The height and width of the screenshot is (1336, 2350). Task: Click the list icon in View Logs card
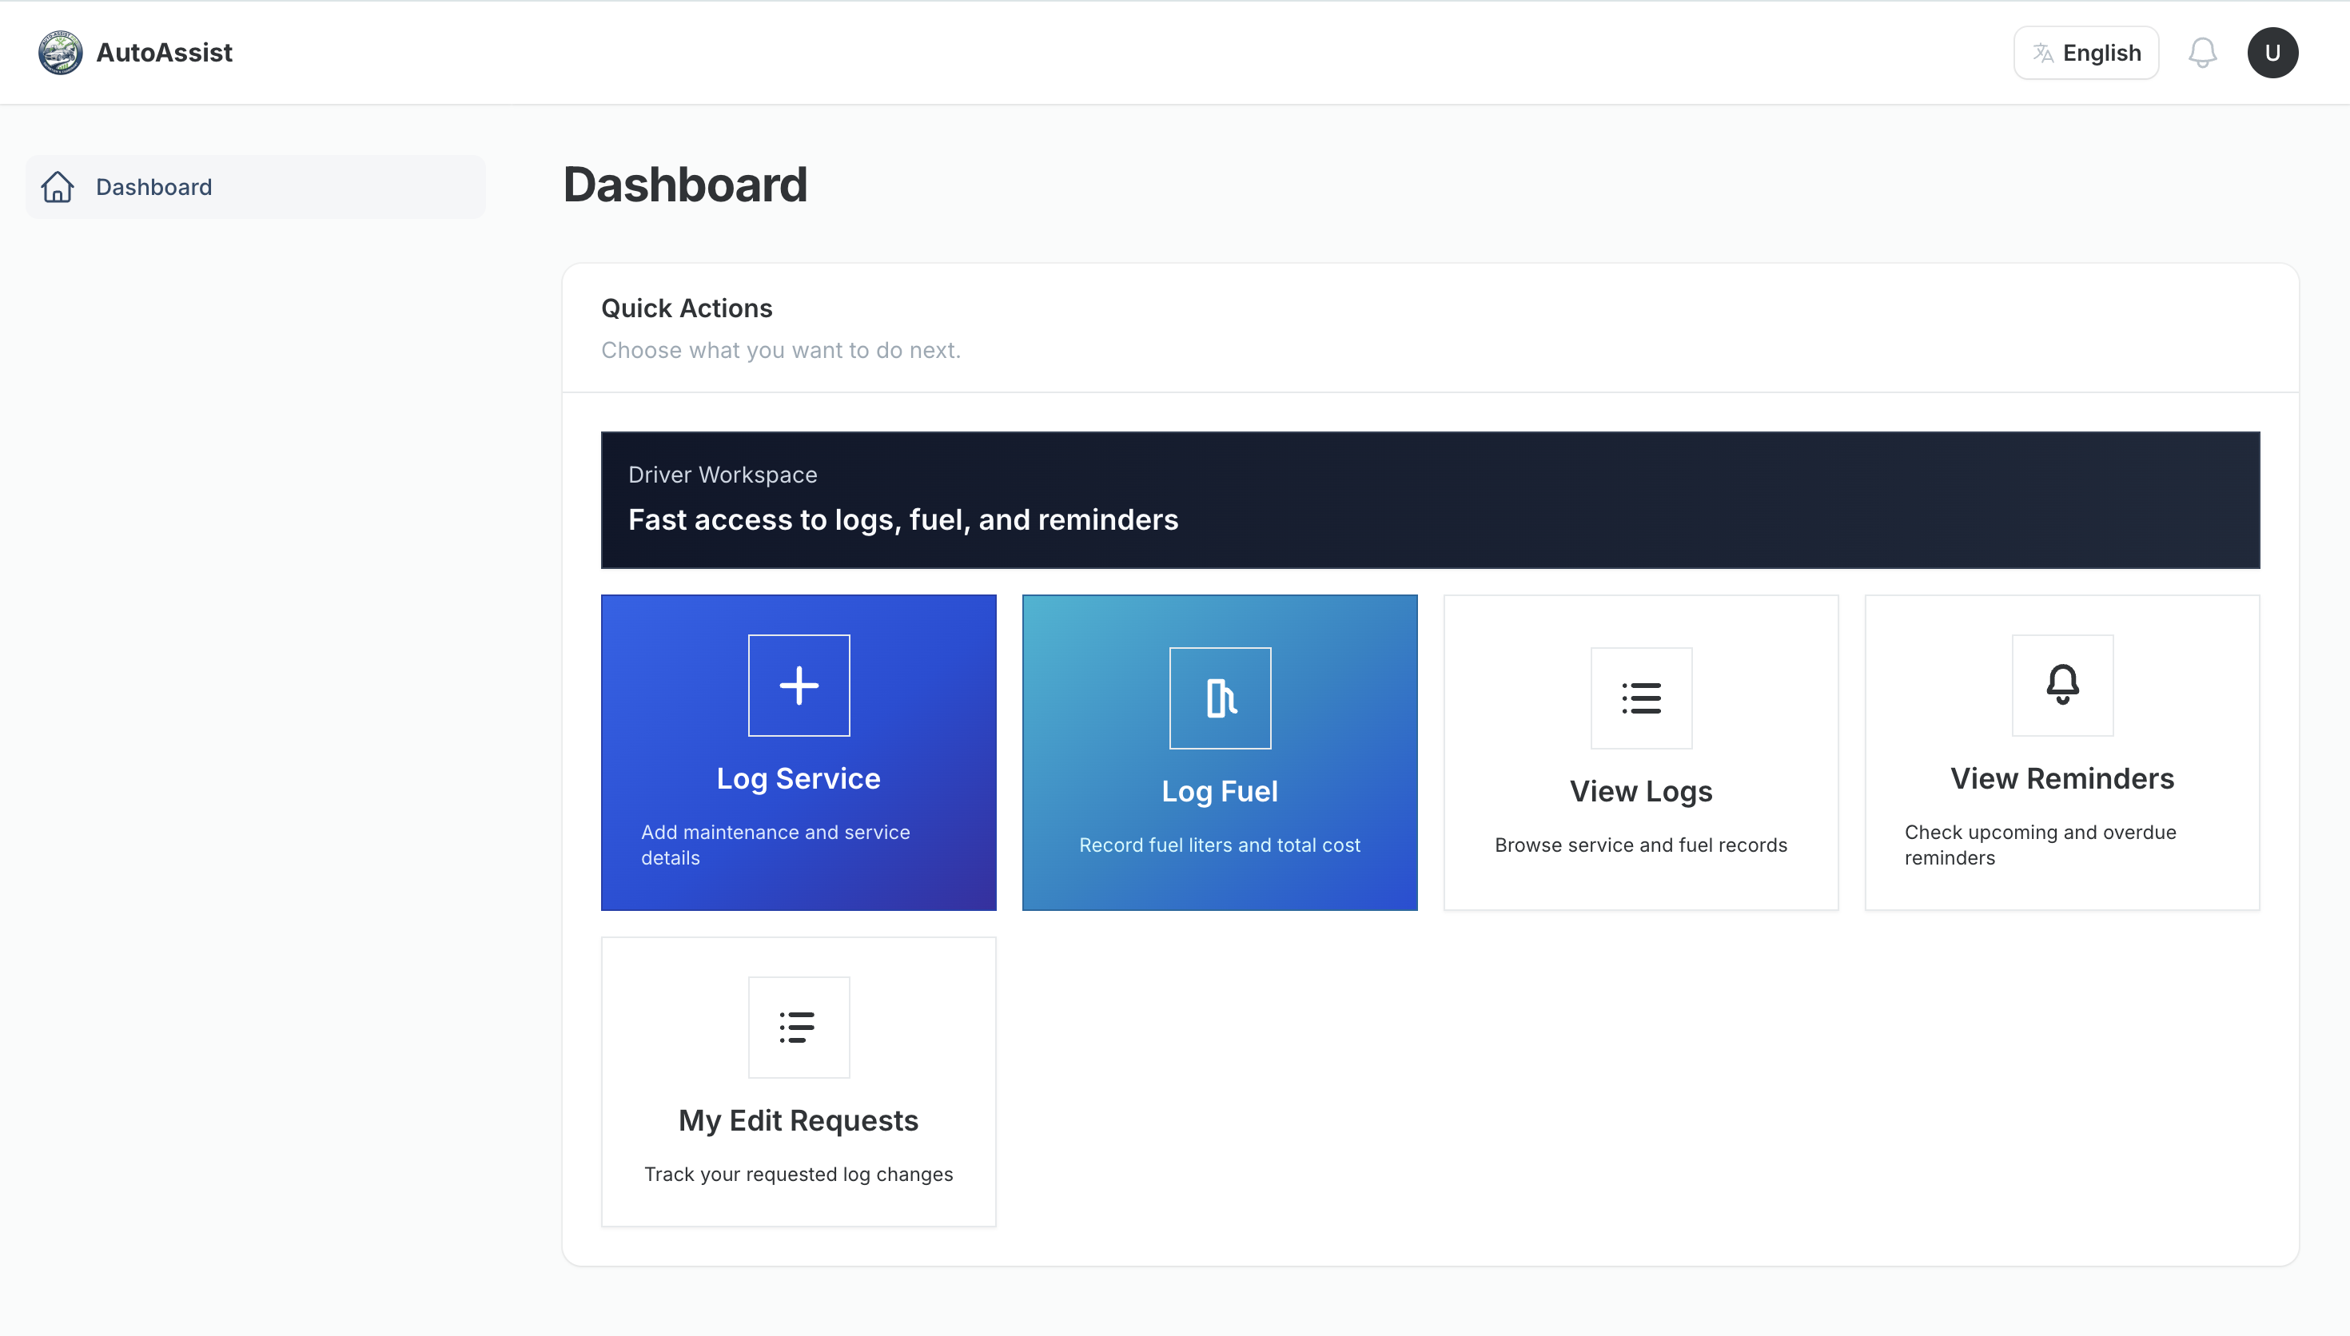[1641, 698]
